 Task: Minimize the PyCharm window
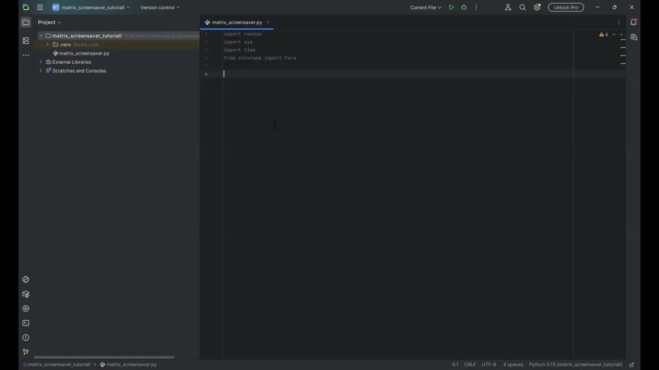597,7
